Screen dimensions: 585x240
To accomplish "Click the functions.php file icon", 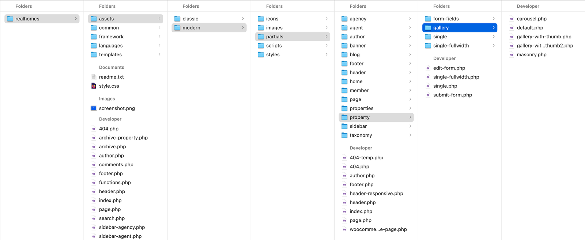I will coord(94,183).
